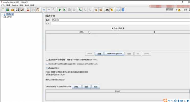
Task: Open the Templates icon in toolbar
Action: [x=8, y=10]
